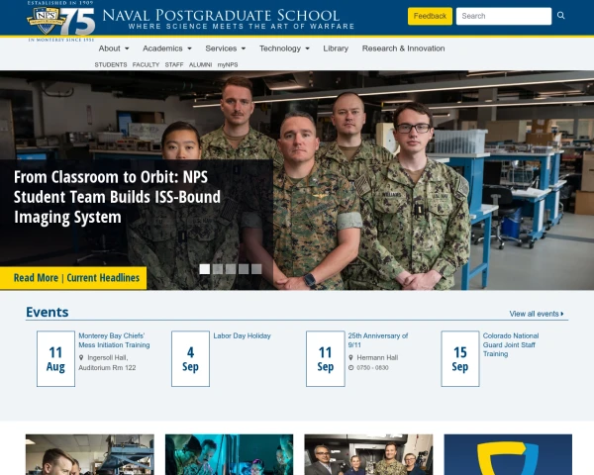Image resolution: width=594 pixels, height=475 pixels.
Task: Open the group photo thumbnail with officers
Action: (368, 454)
